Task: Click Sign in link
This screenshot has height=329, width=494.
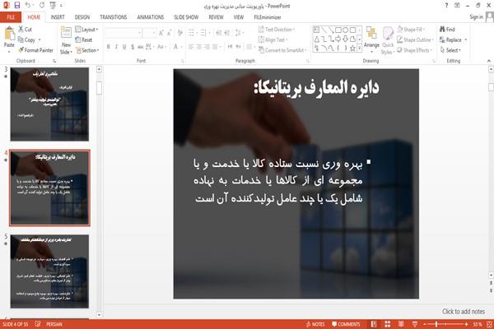Action: (476, 17)
